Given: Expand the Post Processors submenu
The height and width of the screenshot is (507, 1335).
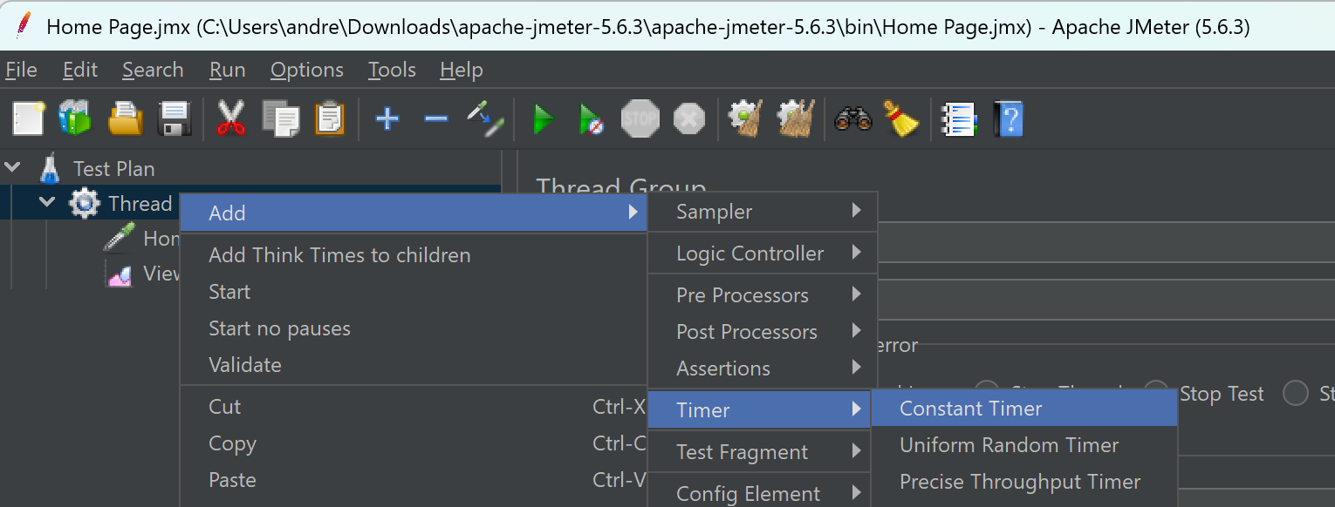Looking at the screenshot, I should pyautogui.click(x=762, y=332).
